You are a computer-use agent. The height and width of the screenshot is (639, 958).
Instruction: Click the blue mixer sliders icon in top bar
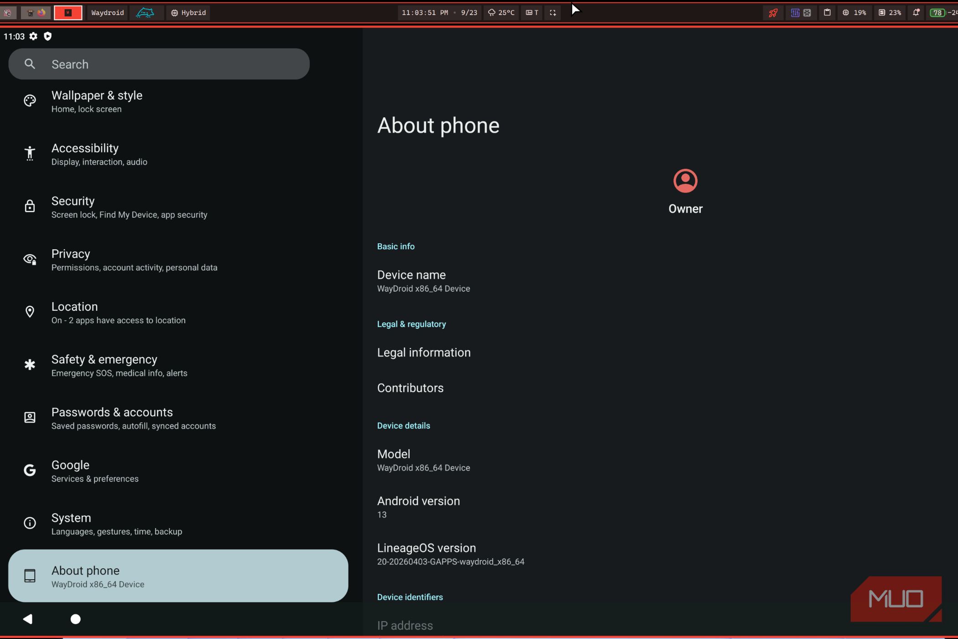(795, 13)
